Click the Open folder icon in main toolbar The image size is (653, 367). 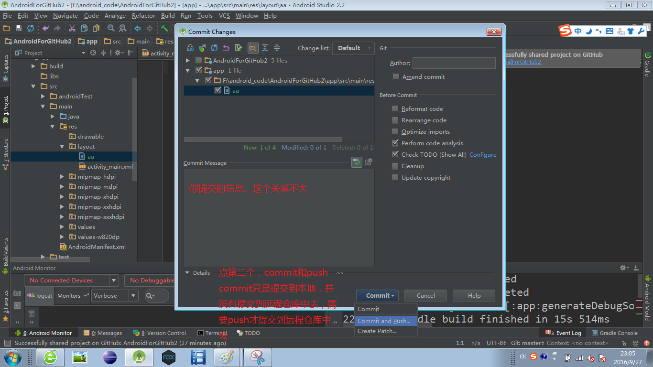coord(7,28)
